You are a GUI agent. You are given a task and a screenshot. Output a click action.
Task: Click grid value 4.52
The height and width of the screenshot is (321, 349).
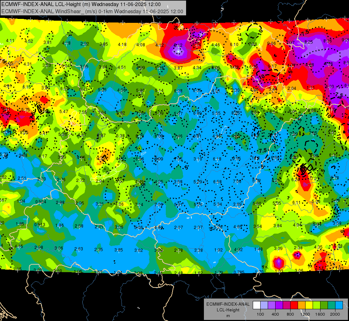point(29,41)
